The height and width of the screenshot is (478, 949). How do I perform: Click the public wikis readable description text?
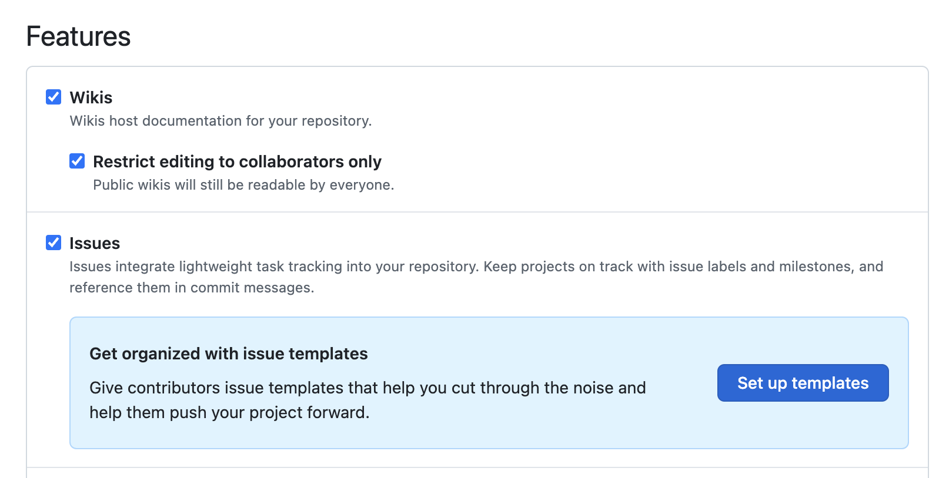point(243,184)
